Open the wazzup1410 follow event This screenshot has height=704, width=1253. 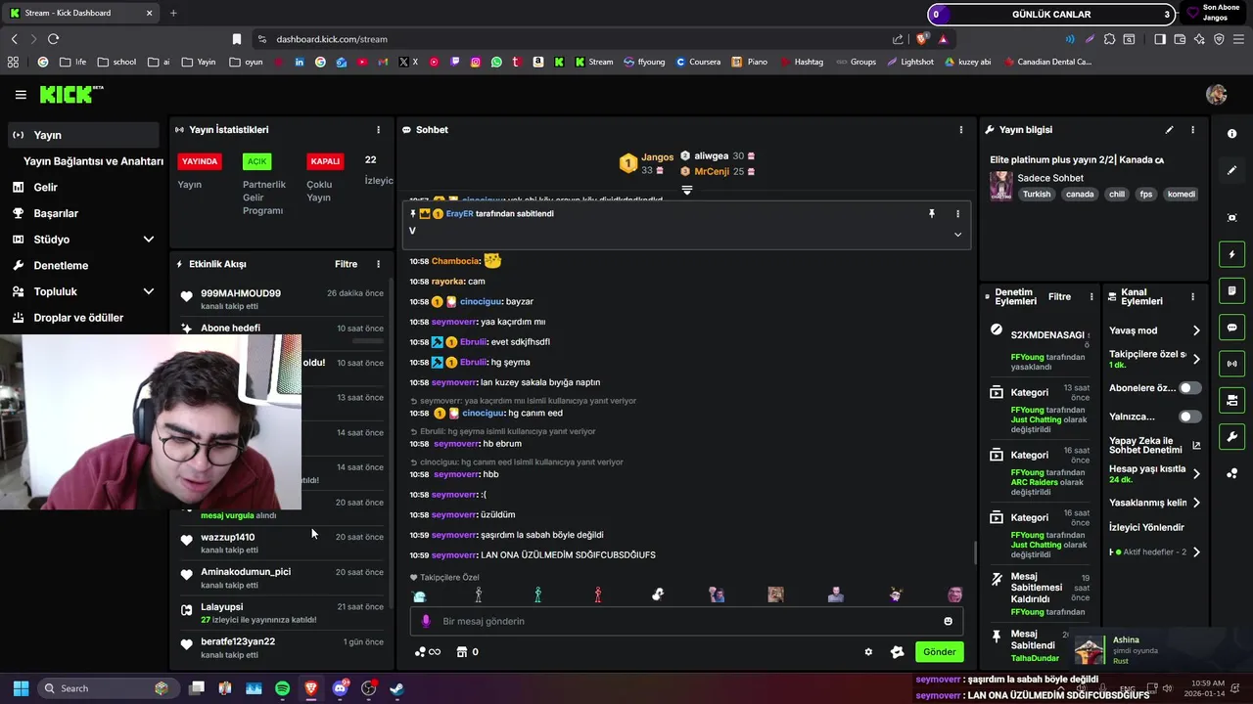pyautogui.click(x=282, y=543)
